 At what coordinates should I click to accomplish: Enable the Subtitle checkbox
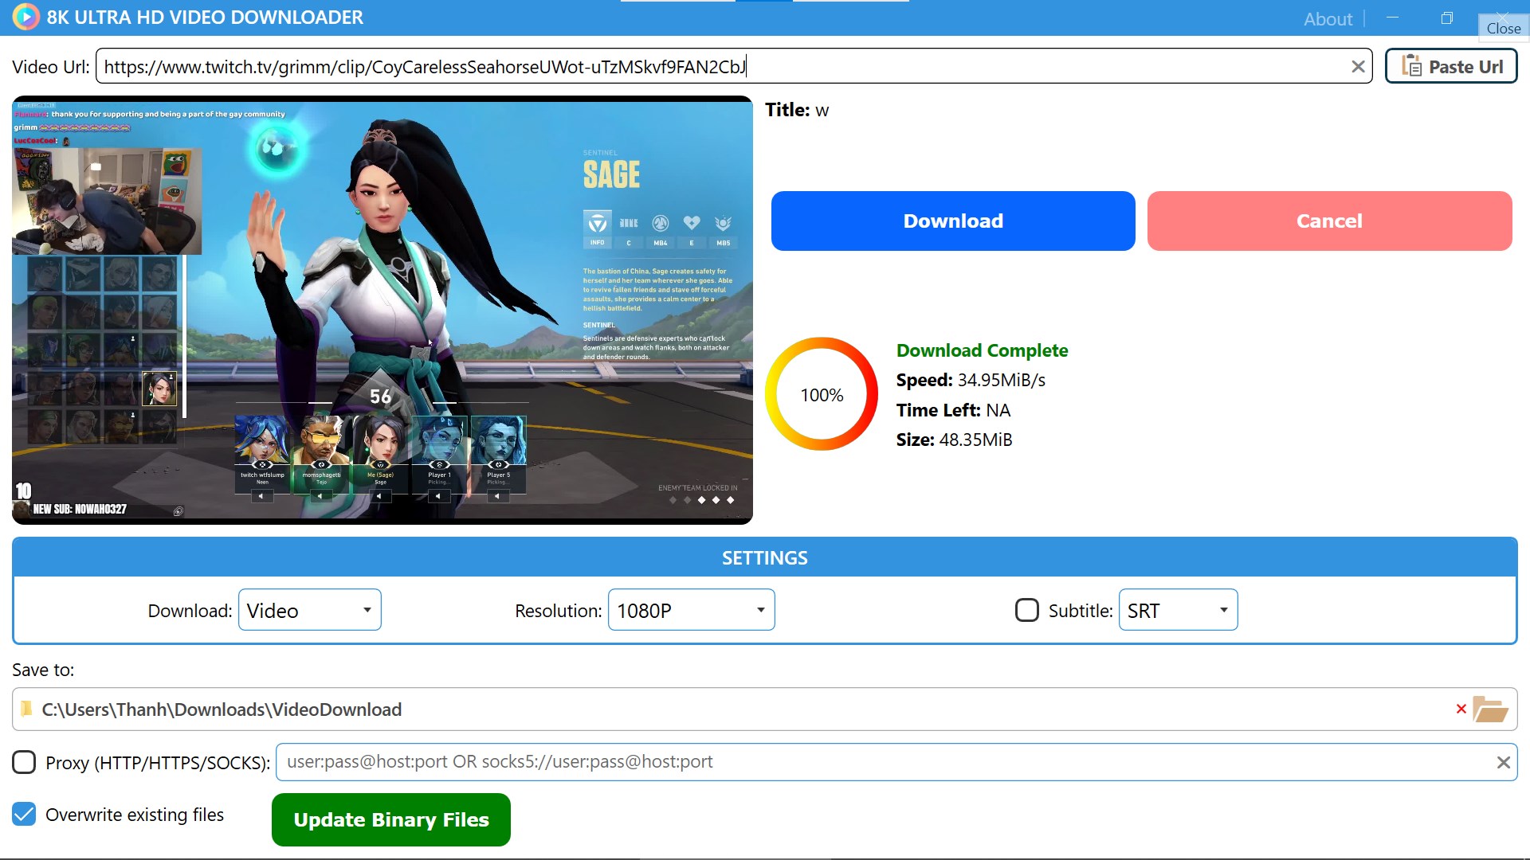point(1026,610)
